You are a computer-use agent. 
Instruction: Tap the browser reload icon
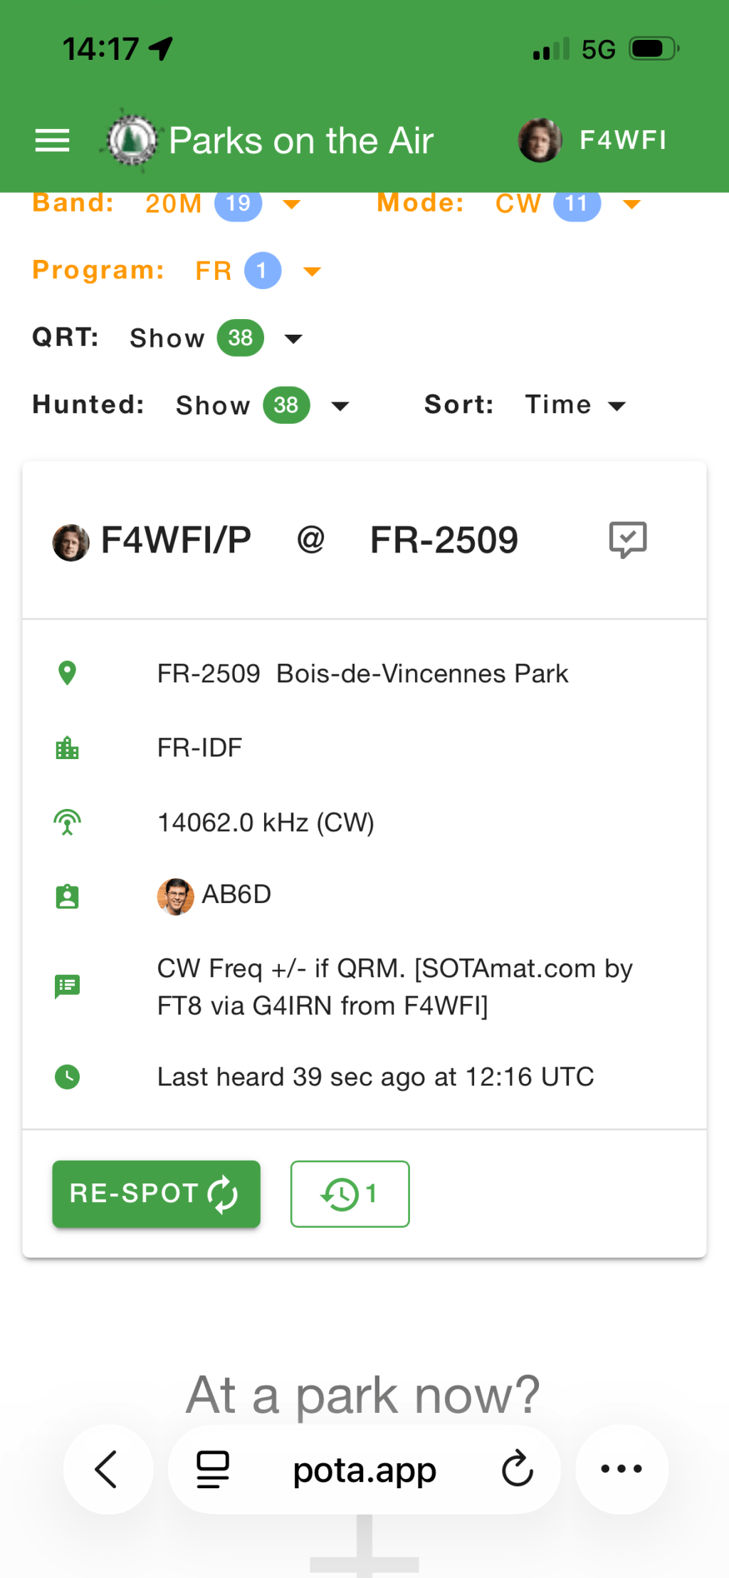[x=518, y=1468]
